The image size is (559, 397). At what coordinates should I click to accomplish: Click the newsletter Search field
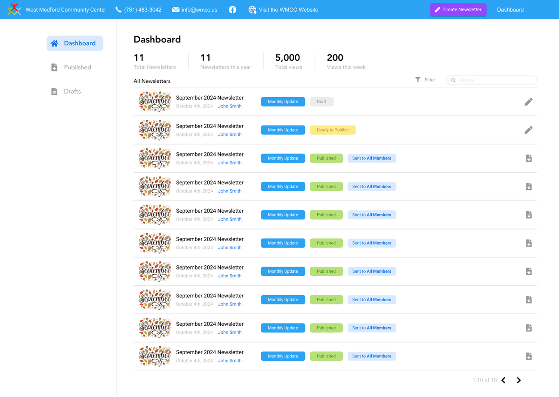[494, 80]
